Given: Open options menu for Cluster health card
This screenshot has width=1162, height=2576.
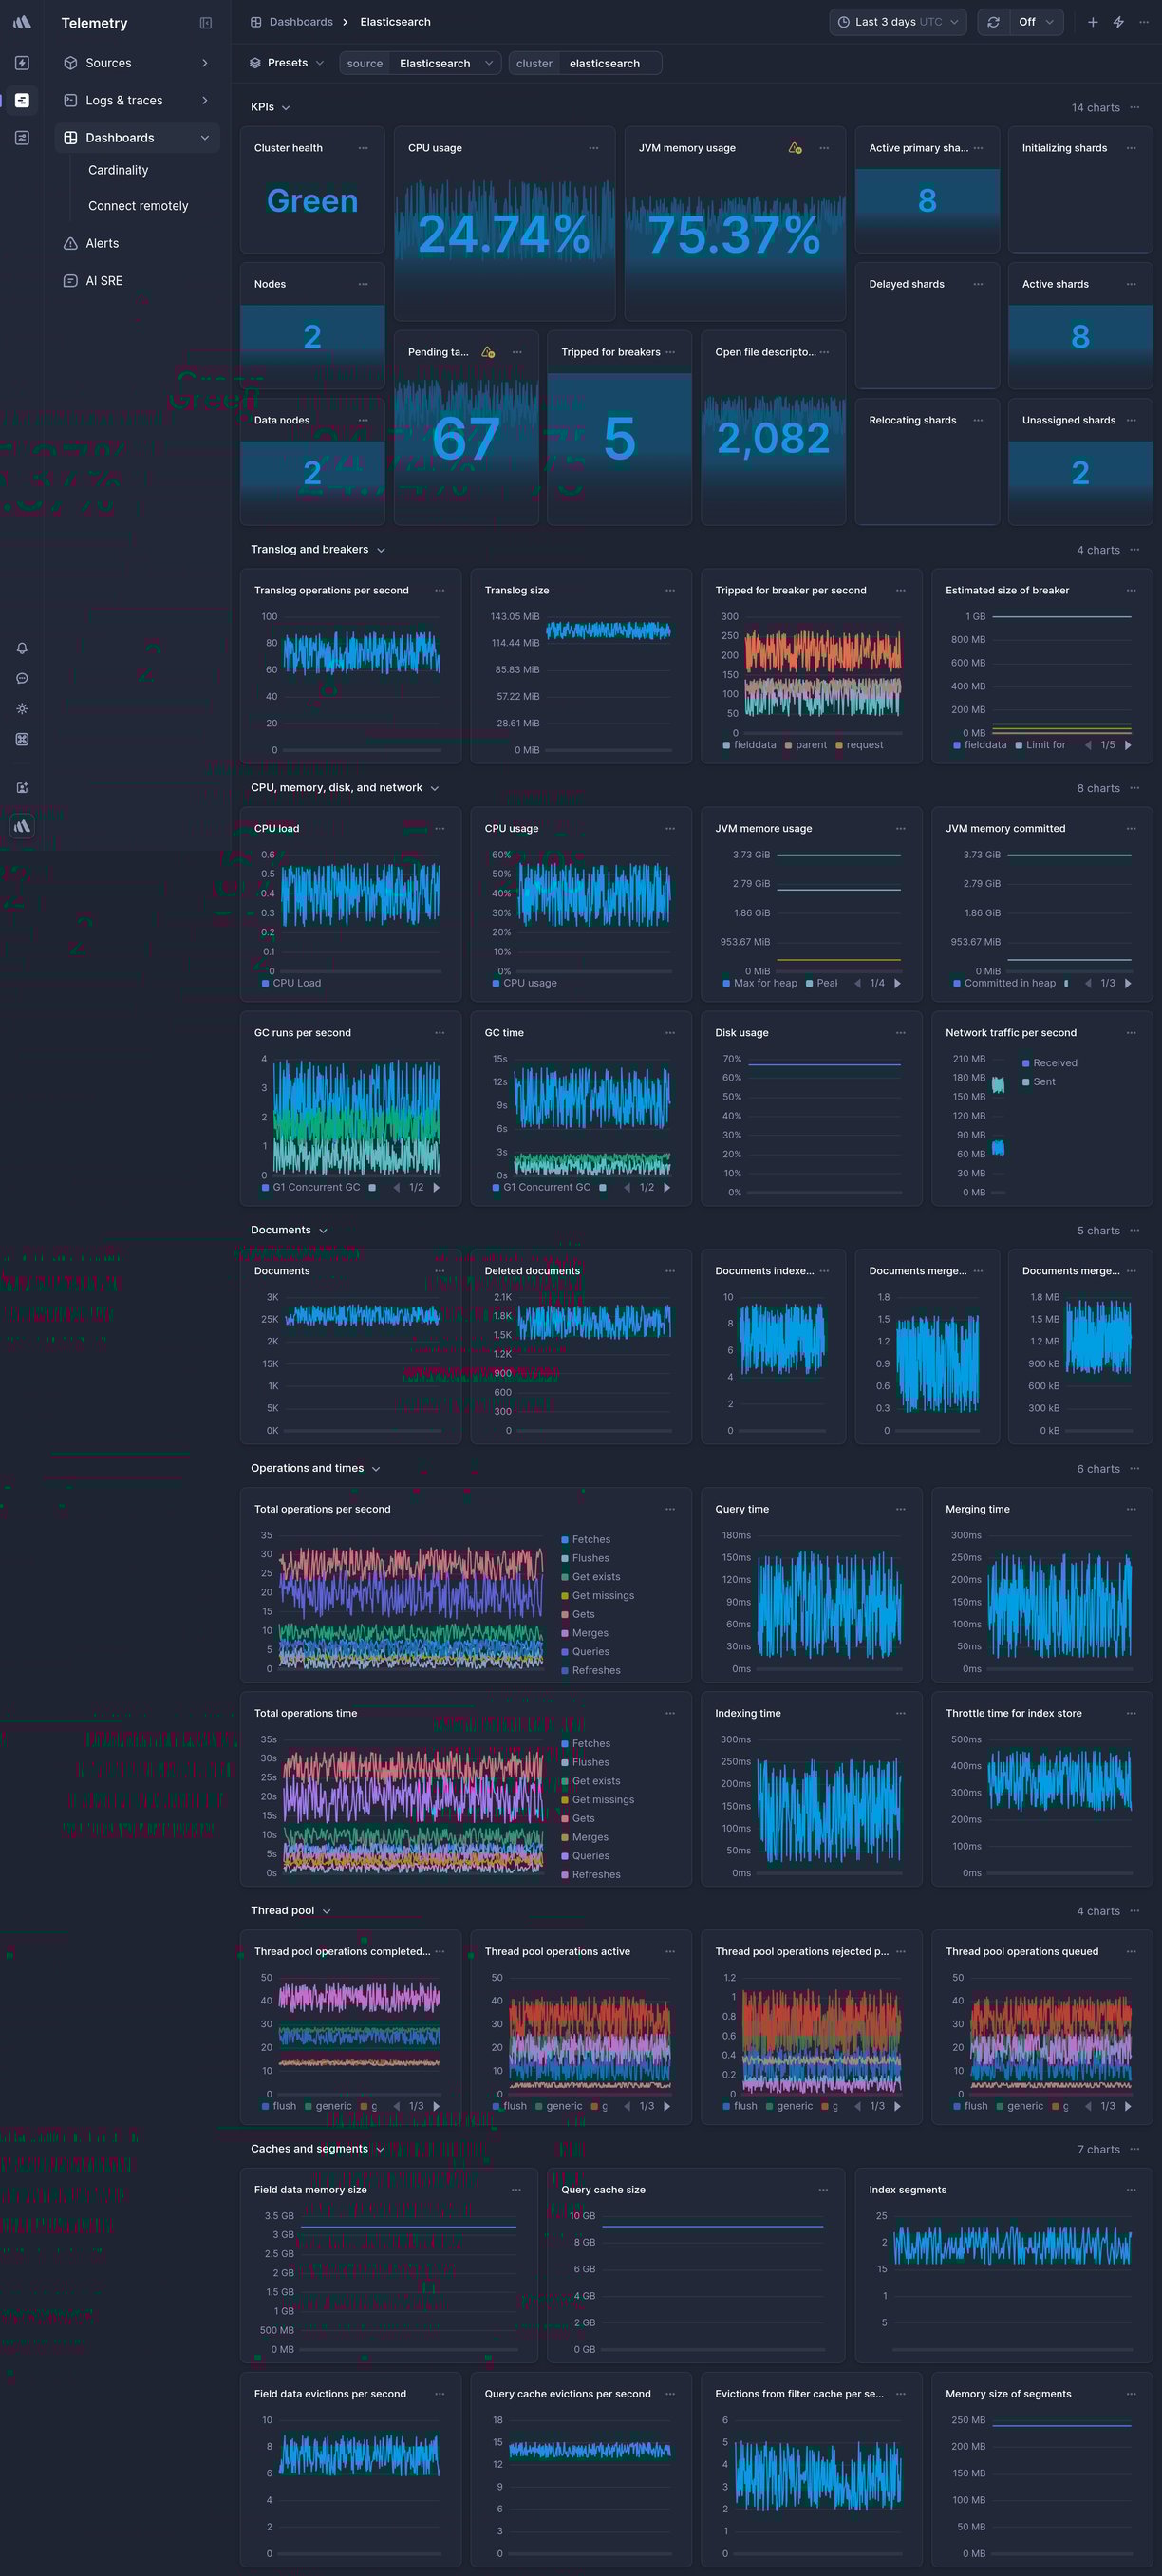Looking at the screenshot, I should [x=363, y=148].
